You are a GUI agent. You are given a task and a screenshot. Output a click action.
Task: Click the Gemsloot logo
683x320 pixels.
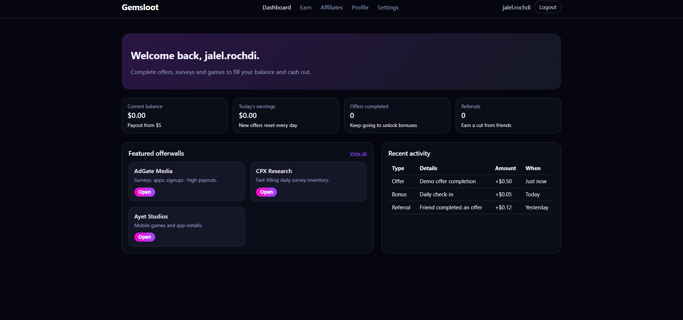pyautogui.click(x=140, y=7)
